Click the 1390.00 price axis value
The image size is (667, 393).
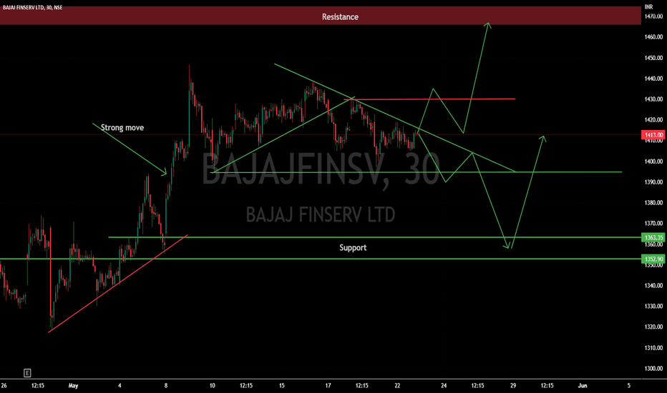coord(654,181)
